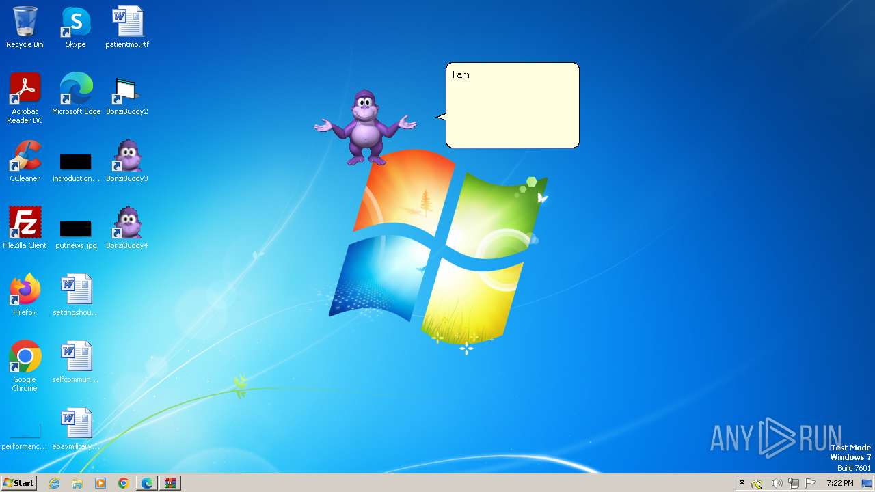This screenshot has width=875, height=492.
Task: Select the CCleaner desktop shortcut
Action: point(25,161)
